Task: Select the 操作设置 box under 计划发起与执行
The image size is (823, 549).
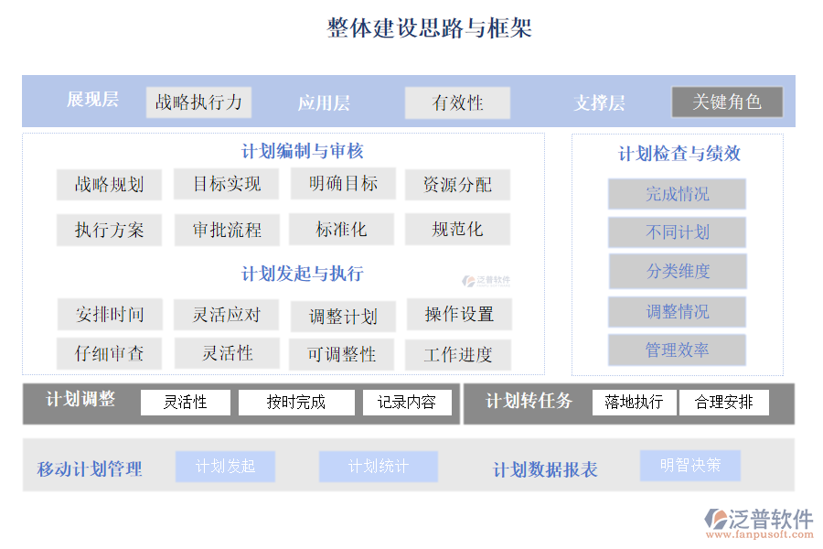Action: [x=457, y=315]
